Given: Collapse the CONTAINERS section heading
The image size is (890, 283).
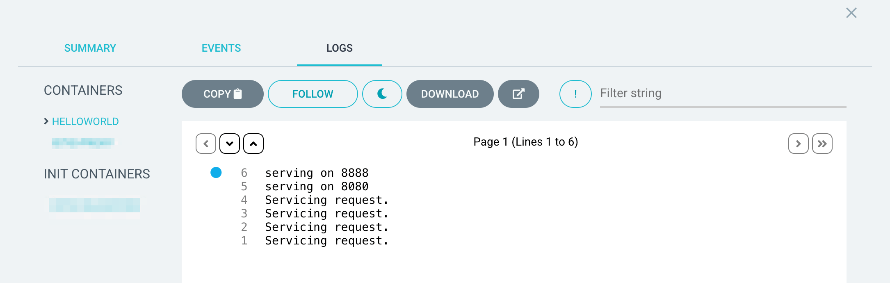Looking at the screenshot, I should (x=83, y=90).
